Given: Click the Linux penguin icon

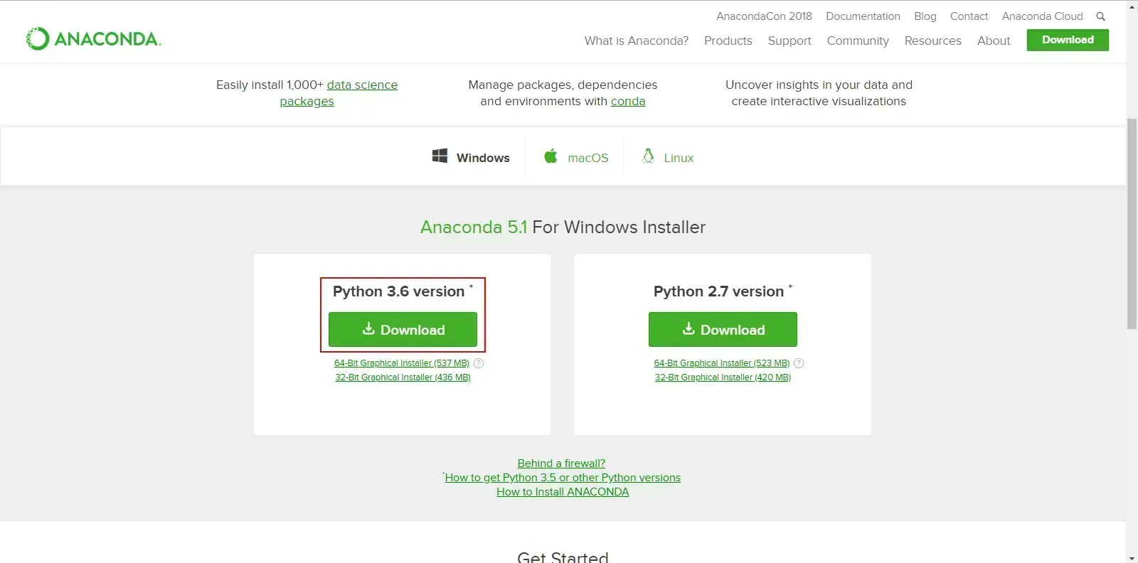Looking at the screenshot, I should [648, 156].
